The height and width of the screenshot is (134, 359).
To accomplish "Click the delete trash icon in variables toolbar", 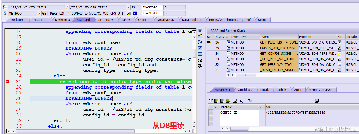I will point(211,101).
